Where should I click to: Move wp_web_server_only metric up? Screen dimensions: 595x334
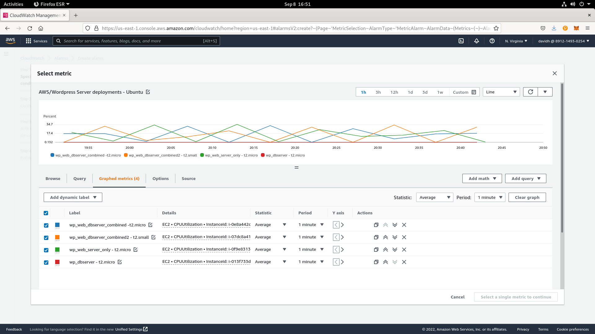pos(385,250)
